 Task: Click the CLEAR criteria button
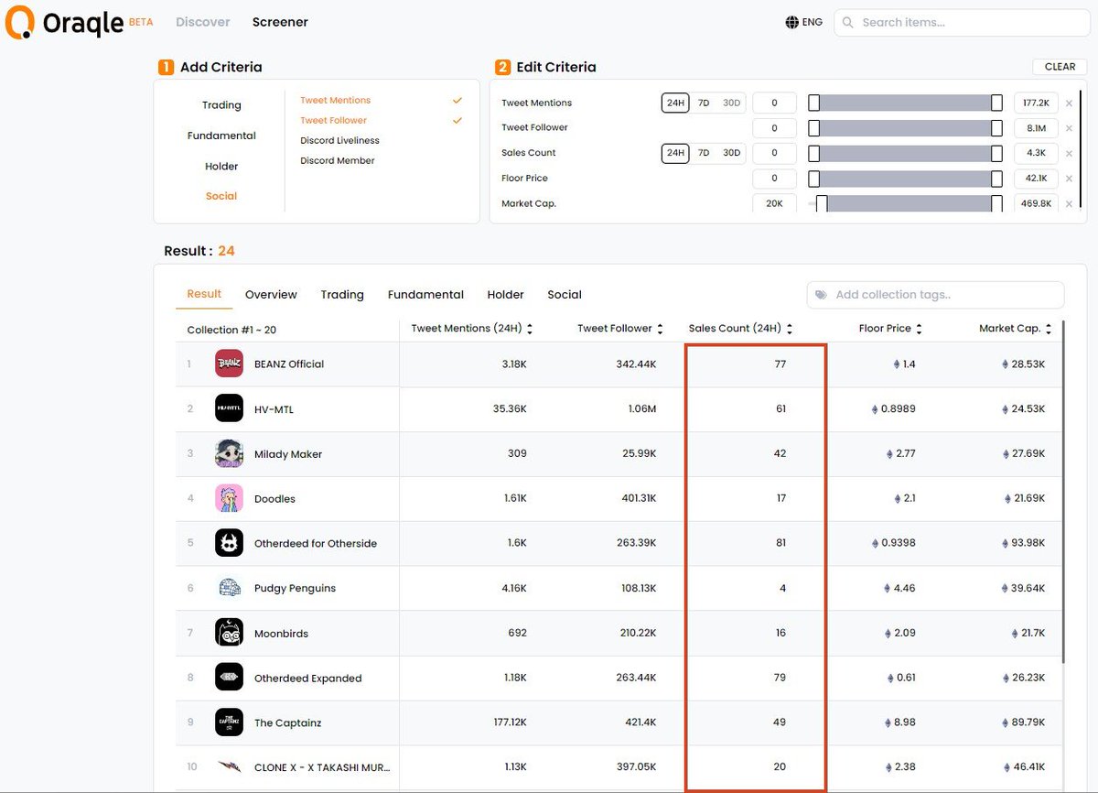pos(1060,67)
